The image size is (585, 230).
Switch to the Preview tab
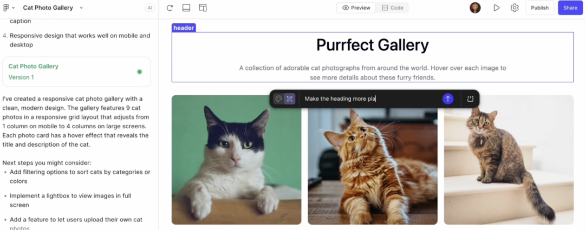(356, 8)
